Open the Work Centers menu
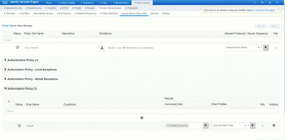The height and width of the screenshot is (140, 285). click(x=142, y=3)
